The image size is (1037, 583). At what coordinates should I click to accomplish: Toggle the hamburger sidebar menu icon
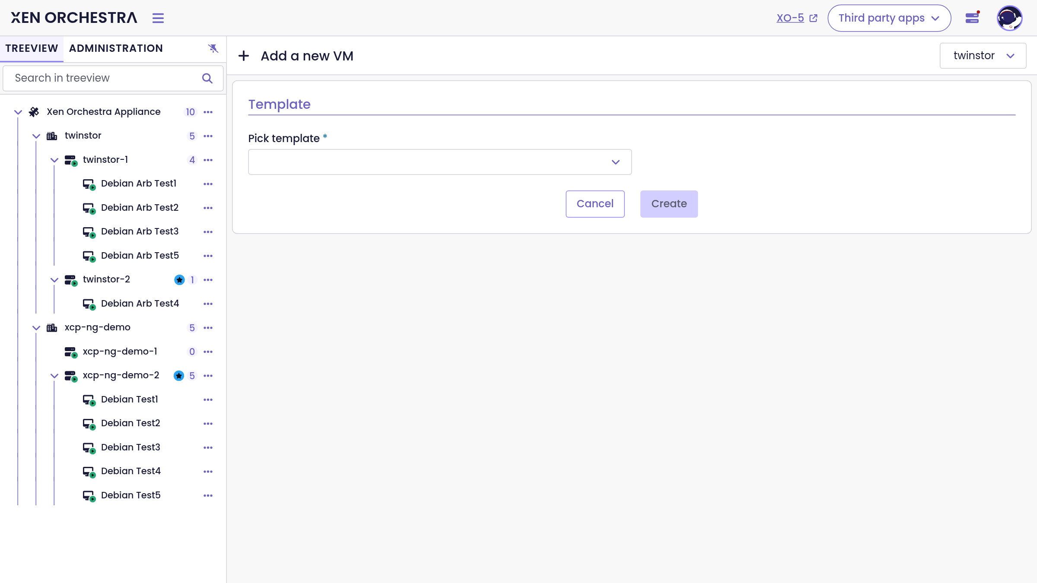tap(158, 18)
